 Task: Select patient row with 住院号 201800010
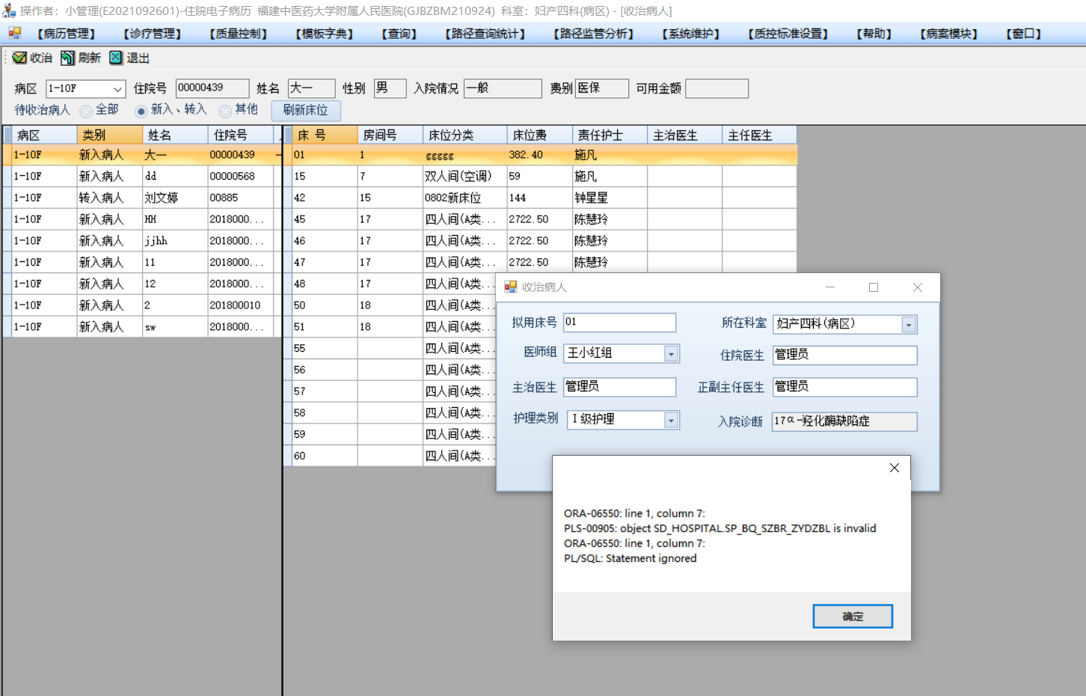(x=143, y=305)
